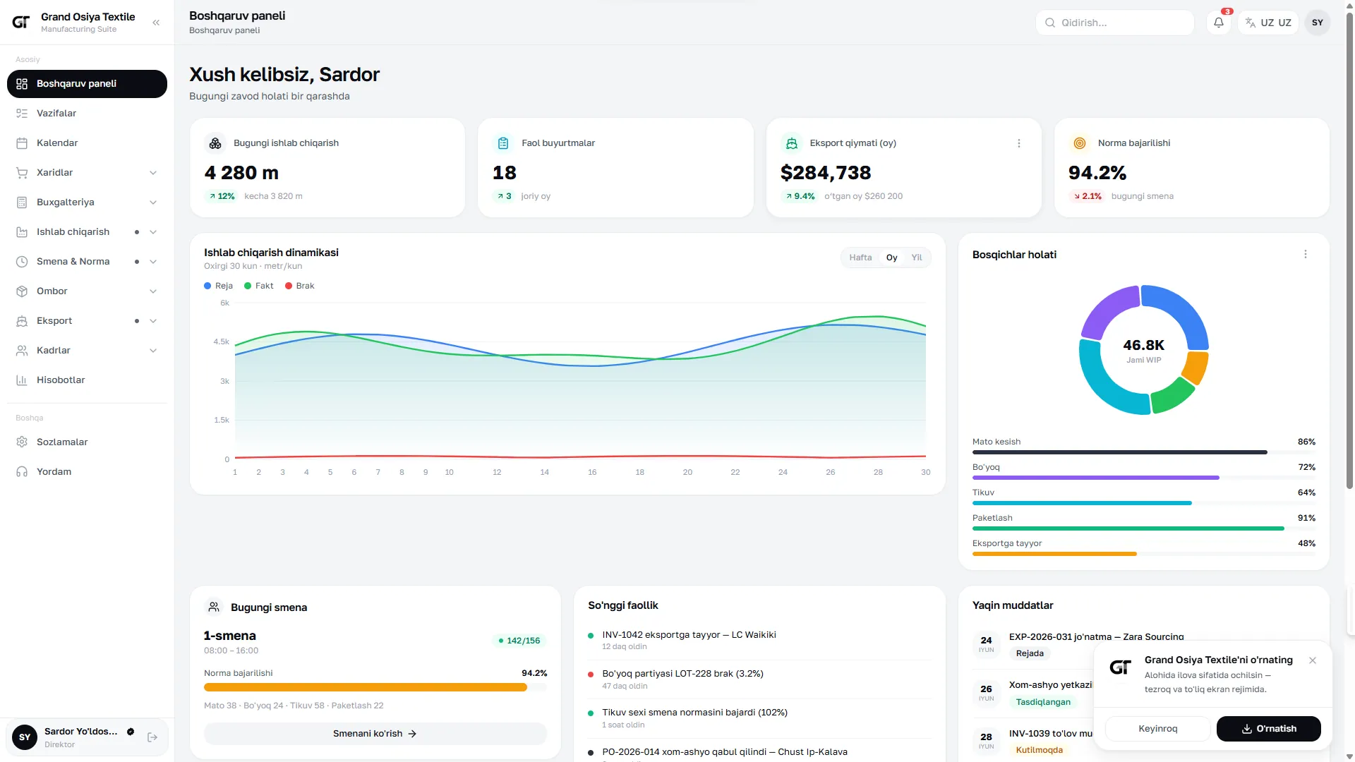Image resolution: width=1355 pixels, height=762 pixels.
Task: Click the Sozlamalar gear icon
Action: (x=22, y=442)
